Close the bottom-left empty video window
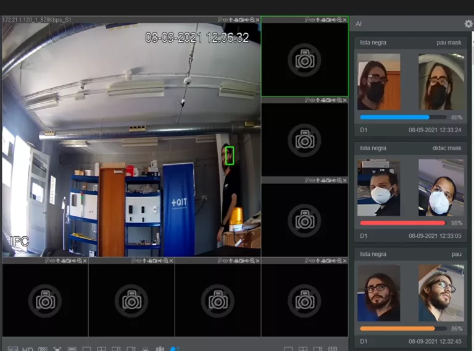Screen dimensions: 474x351 85,261
